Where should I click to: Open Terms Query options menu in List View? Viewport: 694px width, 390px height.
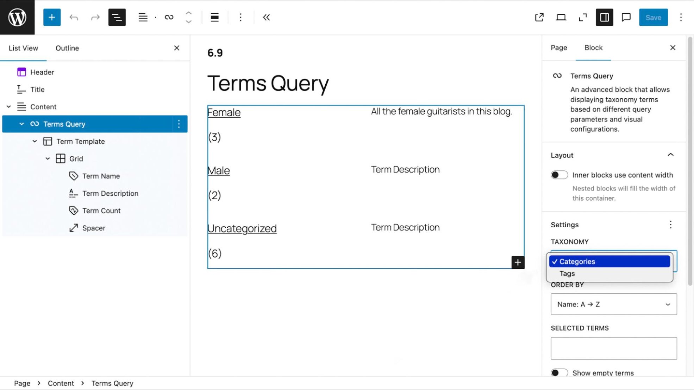[x=179, y=124]
